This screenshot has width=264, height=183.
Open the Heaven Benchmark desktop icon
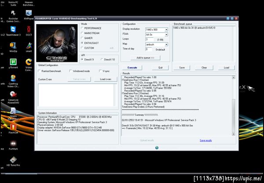pos(29,4)
